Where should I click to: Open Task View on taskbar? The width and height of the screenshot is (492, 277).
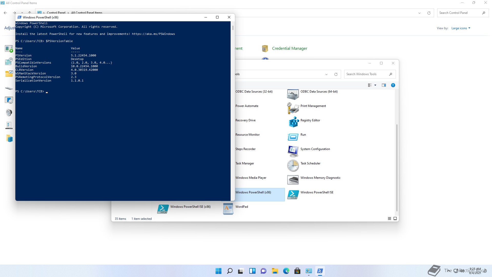point(241,271)
